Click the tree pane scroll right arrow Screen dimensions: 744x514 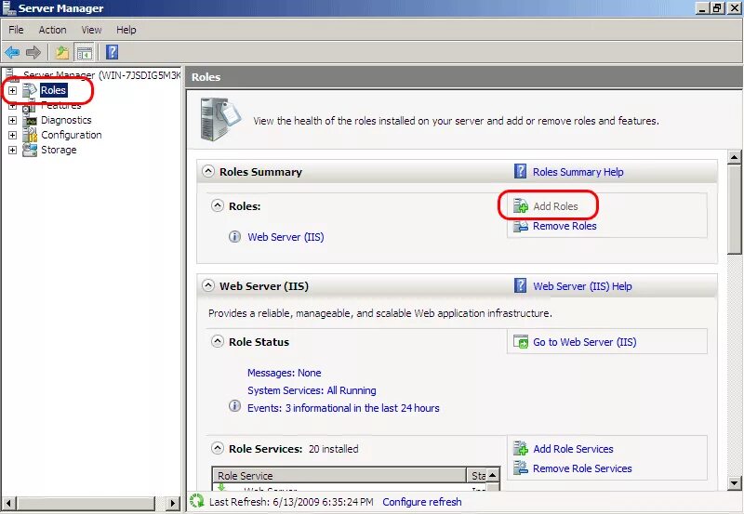pos(174,503)
